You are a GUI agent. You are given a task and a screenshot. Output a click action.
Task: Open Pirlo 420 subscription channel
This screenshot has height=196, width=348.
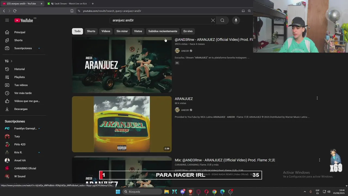click(23, 144)
